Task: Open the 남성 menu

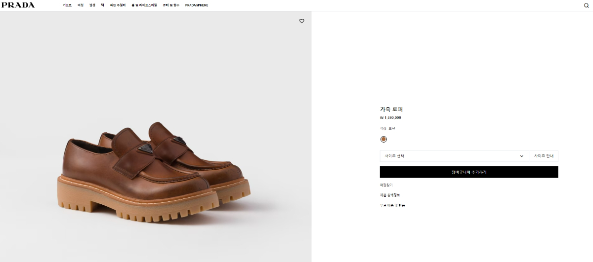Action: [x=92, y=5]
